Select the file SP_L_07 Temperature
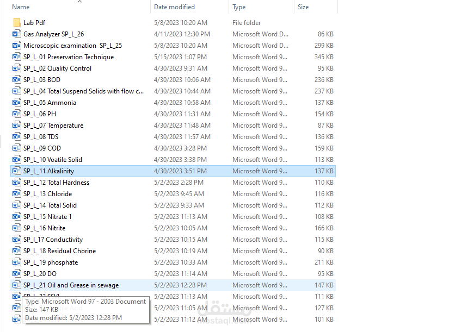Screen dimensions: 449x332 (x=53, y=126)
